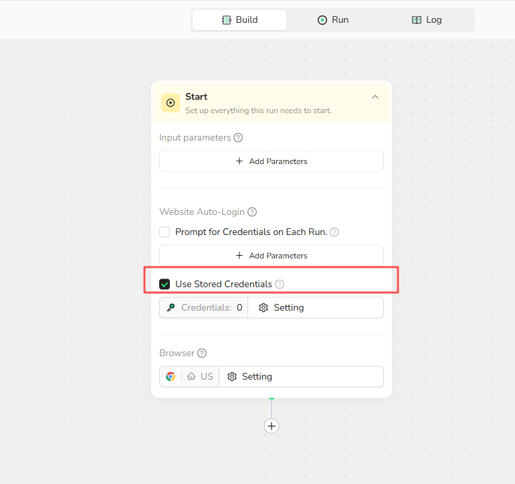The width and height of the screenshot is (515, 484).
Task: Uncheck Use Stored Credentials checkbox
Action: tap(165, 285)
